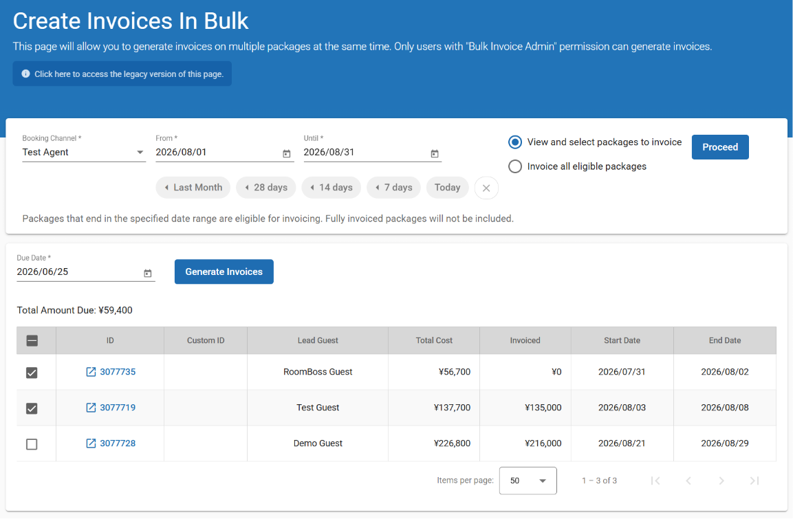The image size is (793, 519).
Task: Select View and select packages to invoice
Action: coord(515,142)
